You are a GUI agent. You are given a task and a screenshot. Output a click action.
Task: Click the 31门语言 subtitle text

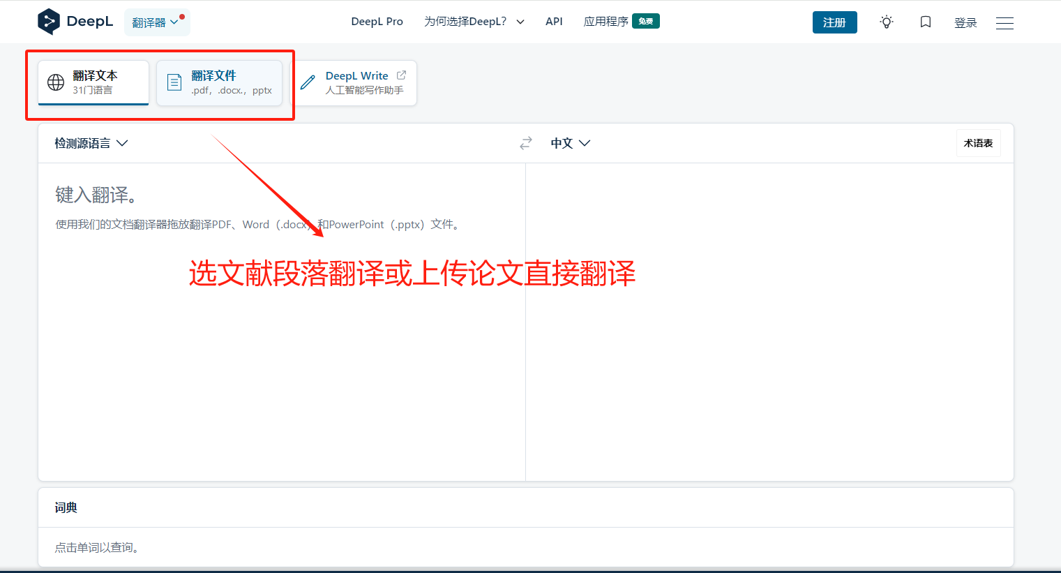pos(93,90)
